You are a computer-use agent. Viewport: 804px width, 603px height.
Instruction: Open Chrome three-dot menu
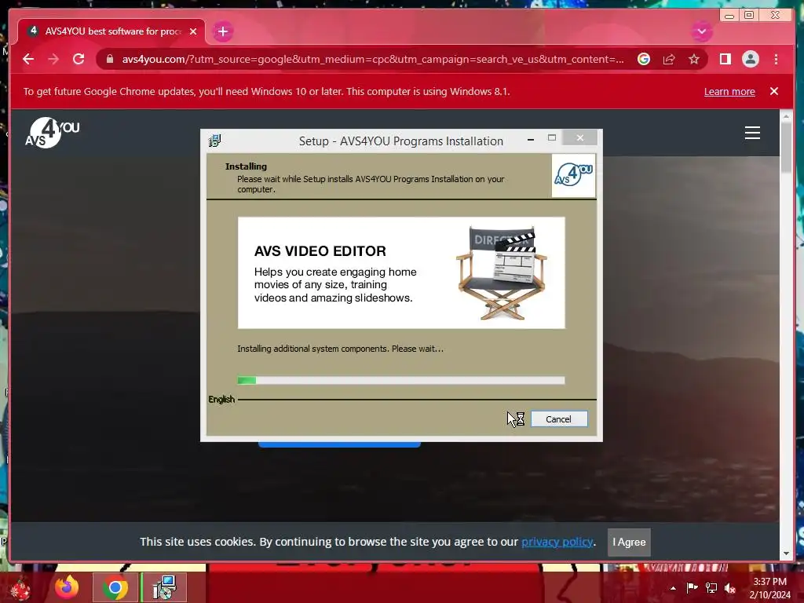tap(776, 59)
